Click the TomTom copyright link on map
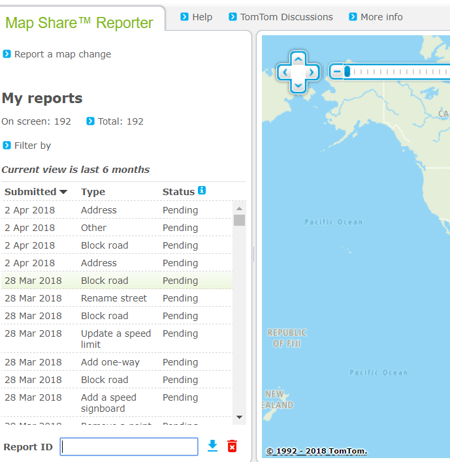Image resolution: width=450 pixels, height=462 pixels. (x=316, y=451)
